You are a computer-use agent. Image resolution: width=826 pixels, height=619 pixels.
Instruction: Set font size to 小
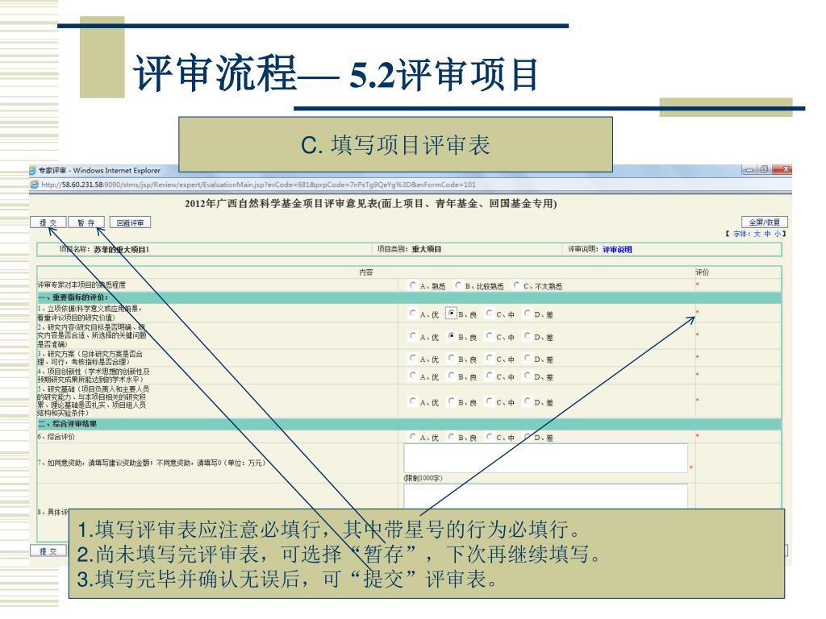click(778, 234)
